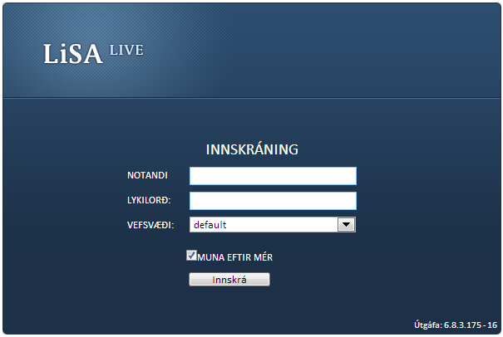Image resolution: width=503 pixels, height=337 pixels.
Task: Click the LIVE superscript beside the logo
Action: (x=126, y=50)
